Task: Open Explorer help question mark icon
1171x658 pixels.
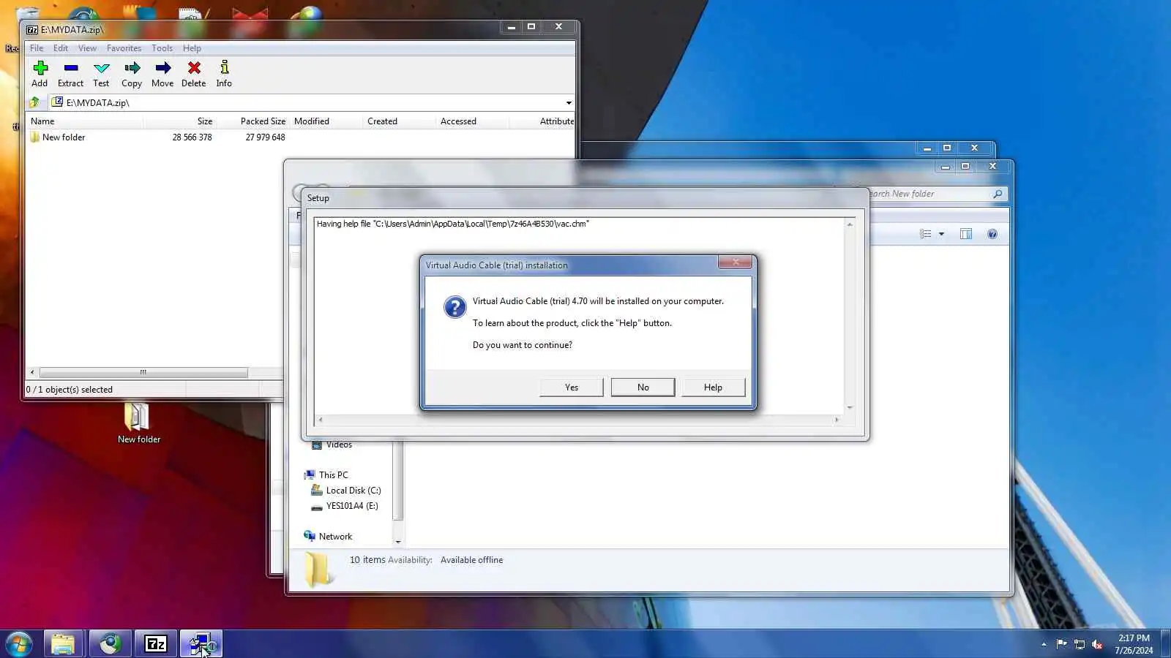Action: [992, 234]
